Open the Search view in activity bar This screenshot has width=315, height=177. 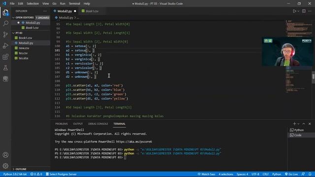click(x=5, y=24)
